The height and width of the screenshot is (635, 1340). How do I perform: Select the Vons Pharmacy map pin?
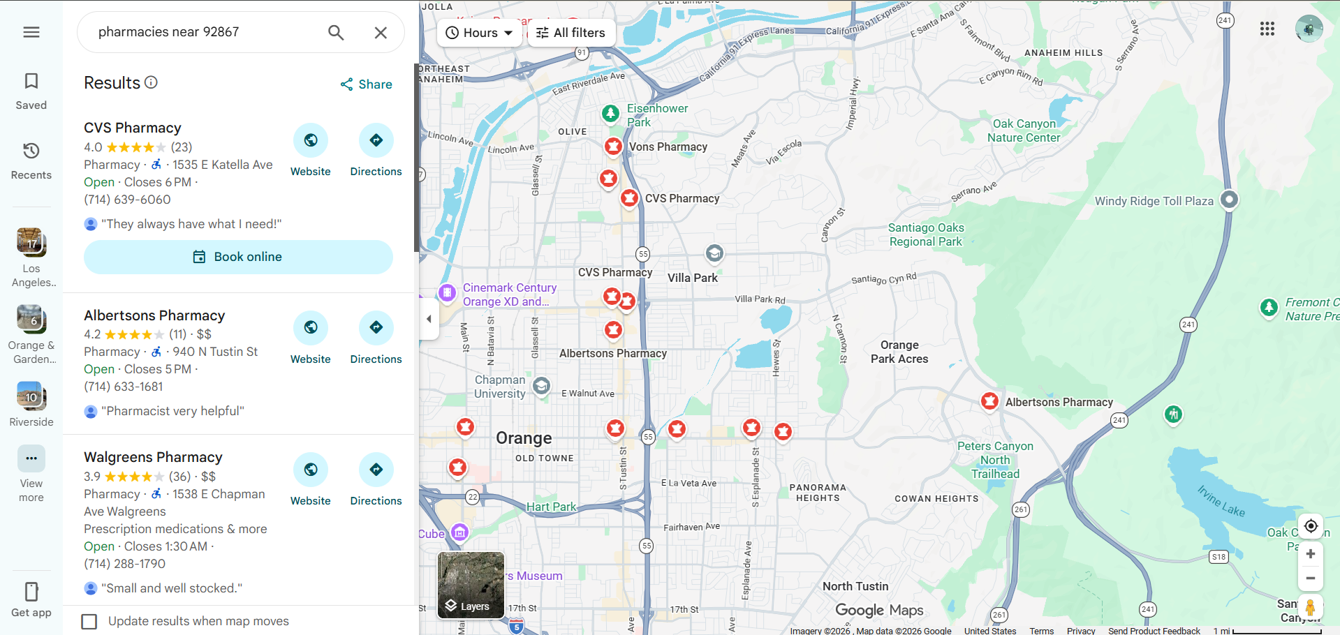coord(613,147)
